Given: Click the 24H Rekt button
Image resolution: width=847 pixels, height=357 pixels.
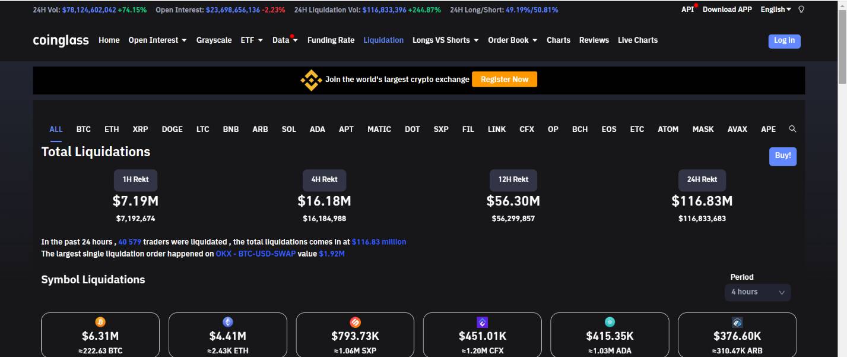Looking at the screenshot, I should [x=702, y=179].
